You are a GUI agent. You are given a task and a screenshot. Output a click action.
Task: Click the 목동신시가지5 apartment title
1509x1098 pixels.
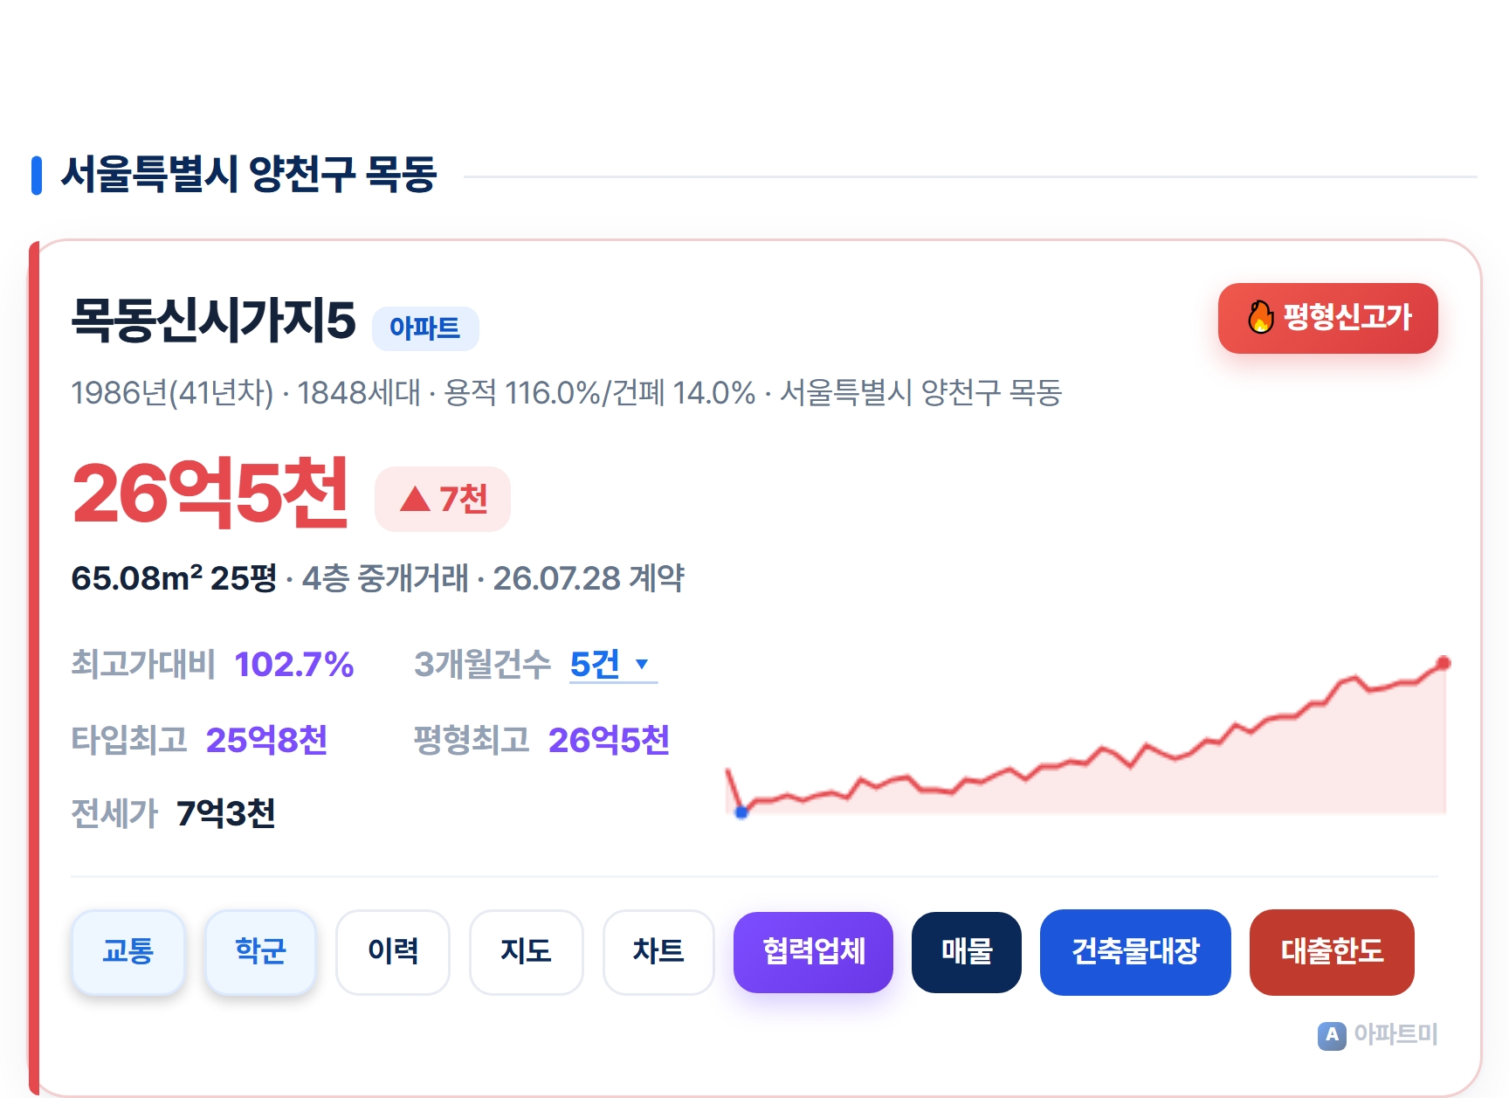point(214,320)
